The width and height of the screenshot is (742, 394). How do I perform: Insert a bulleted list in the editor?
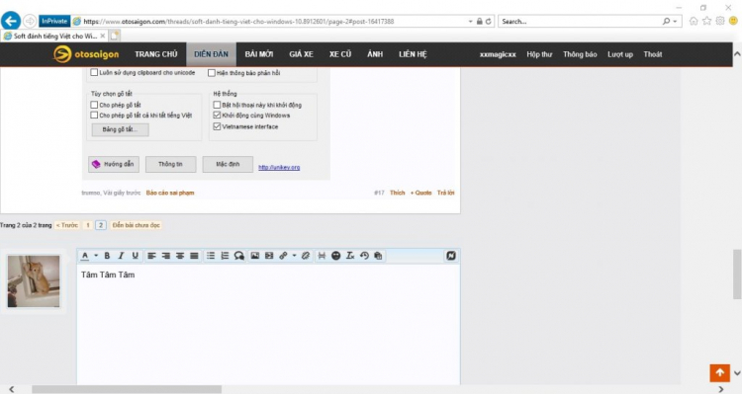click(x=211, y=256)
